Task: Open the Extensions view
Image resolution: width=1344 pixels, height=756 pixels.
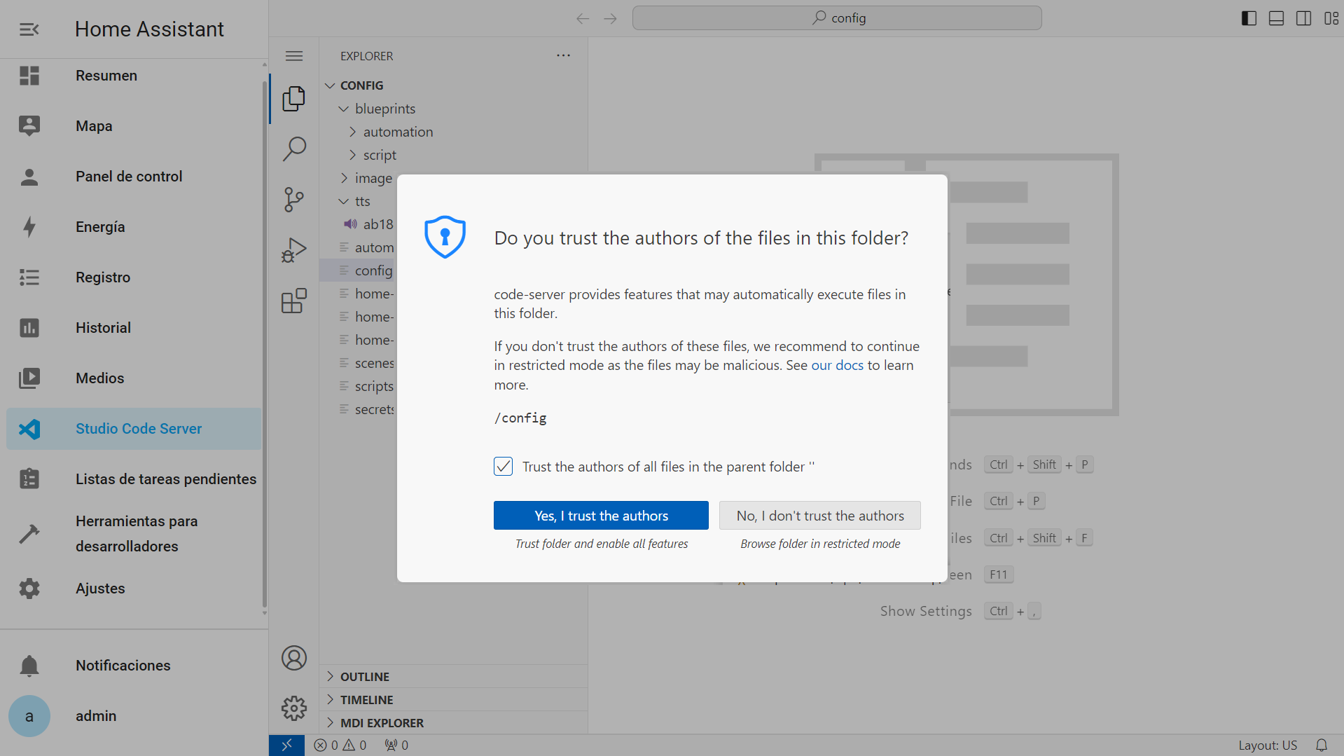Action: 294,301
